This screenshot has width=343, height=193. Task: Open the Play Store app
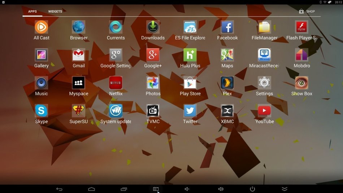point(190,83)
